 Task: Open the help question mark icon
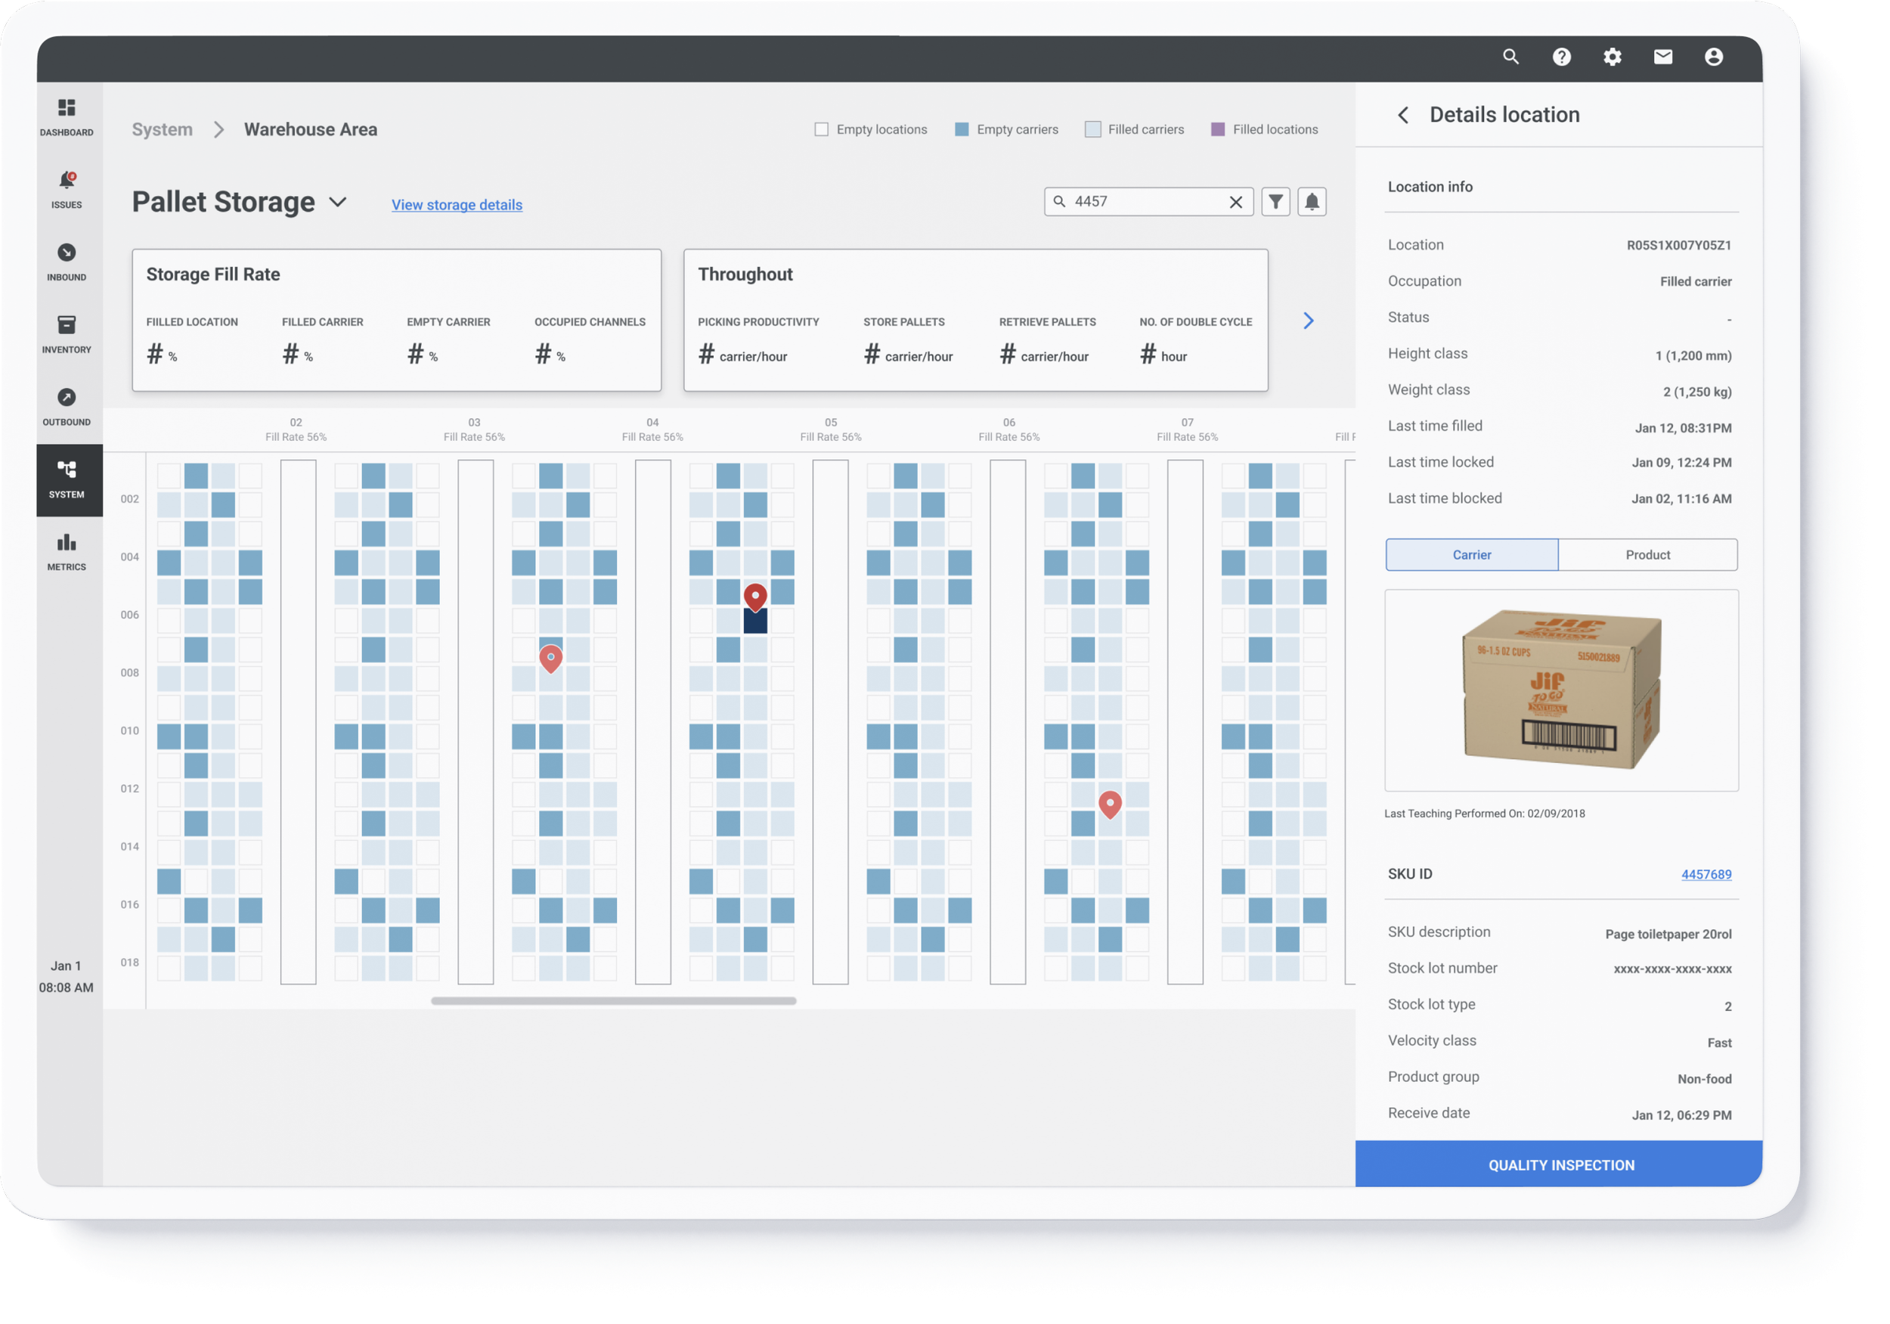click(x=1560, y=57)
